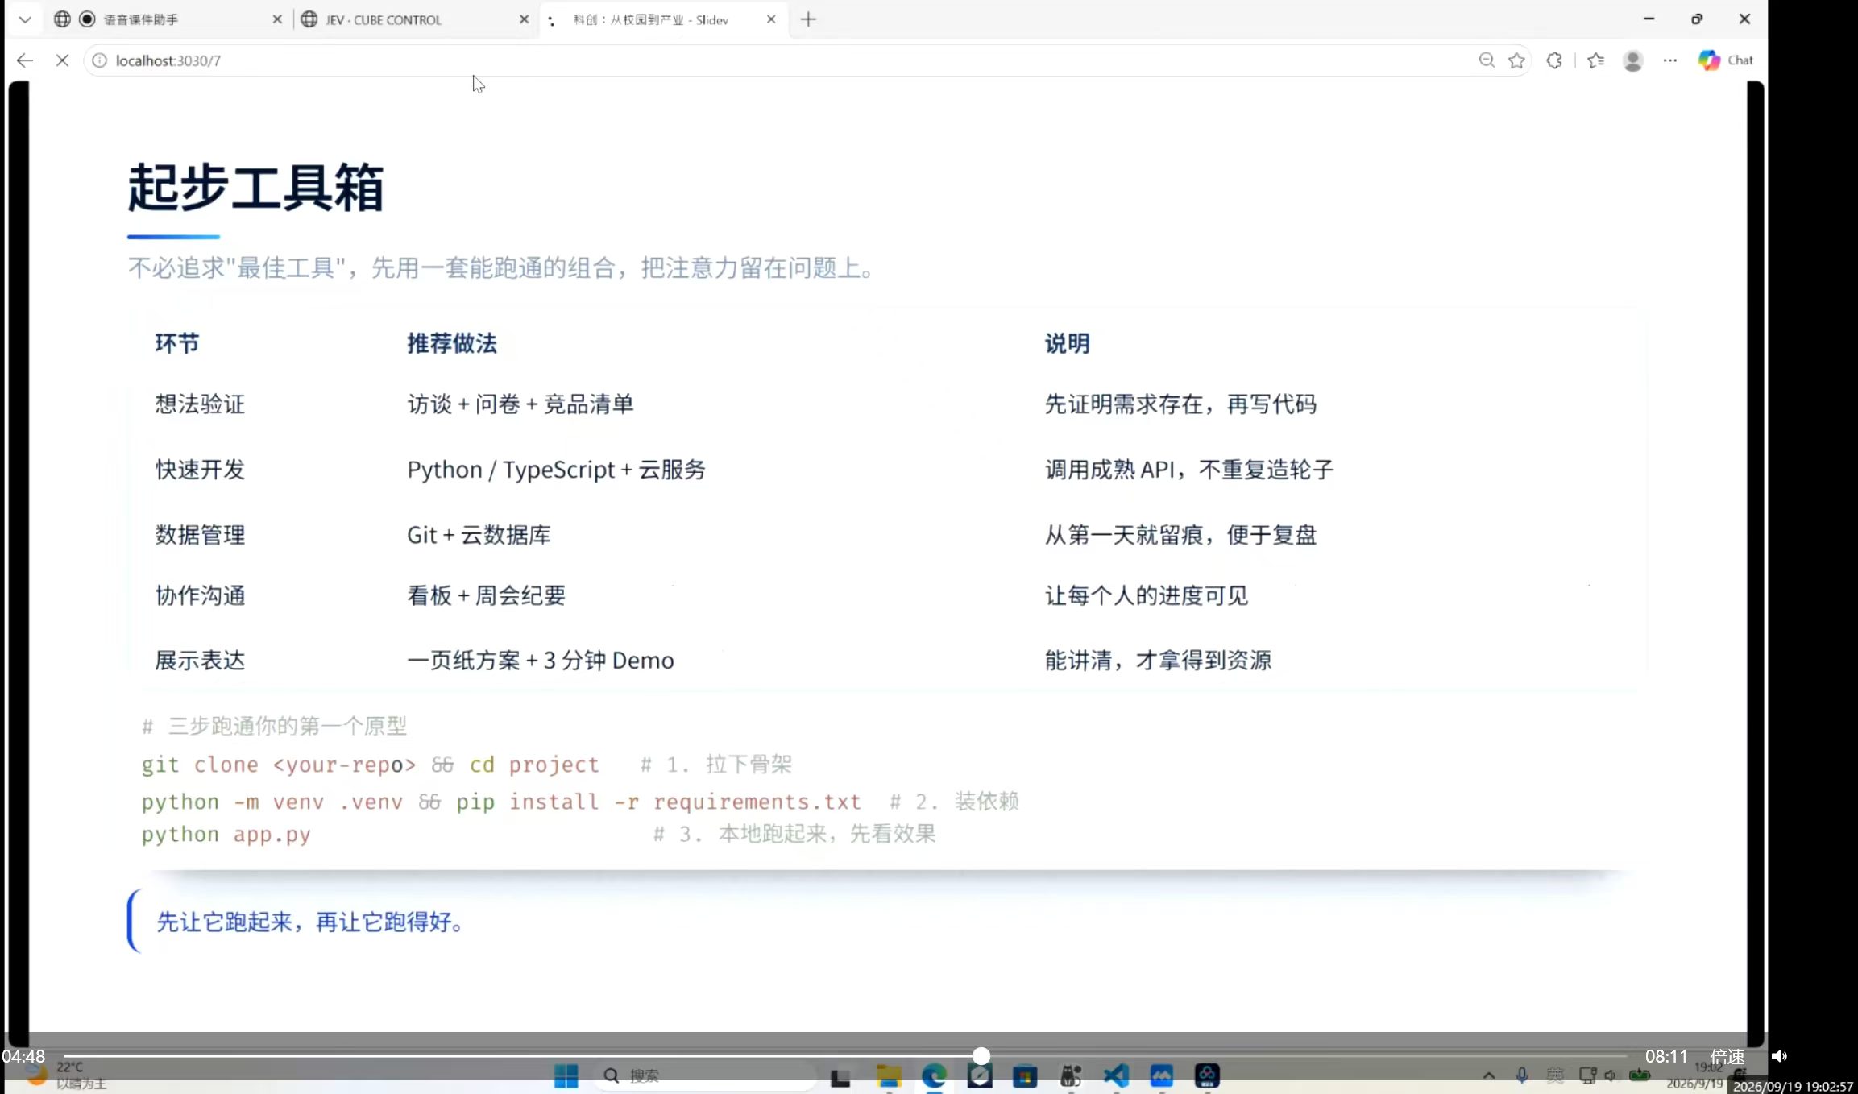Open the user profile avatar

tap(1633, 60)
